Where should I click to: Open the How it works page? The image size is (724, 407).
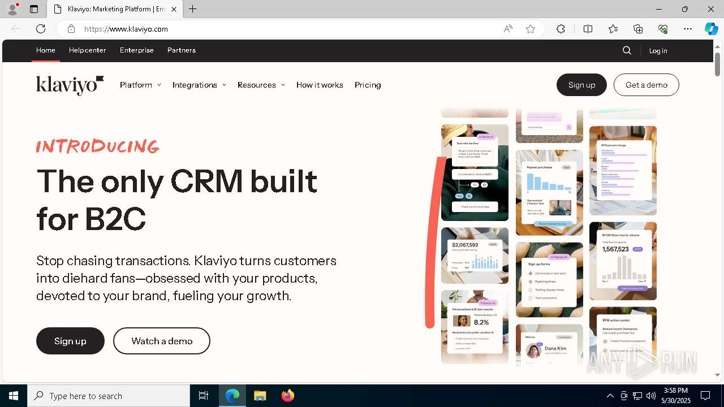[320, 85]
